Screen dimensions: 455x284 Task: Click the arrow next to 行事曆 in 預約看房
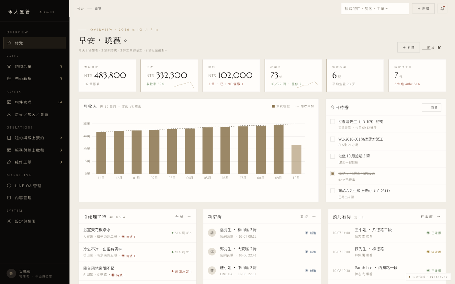(x=439, y=216)
